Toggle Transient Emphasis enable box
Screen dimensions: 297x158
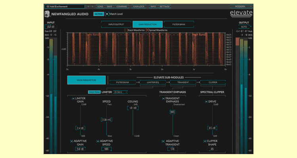point(163,98)
